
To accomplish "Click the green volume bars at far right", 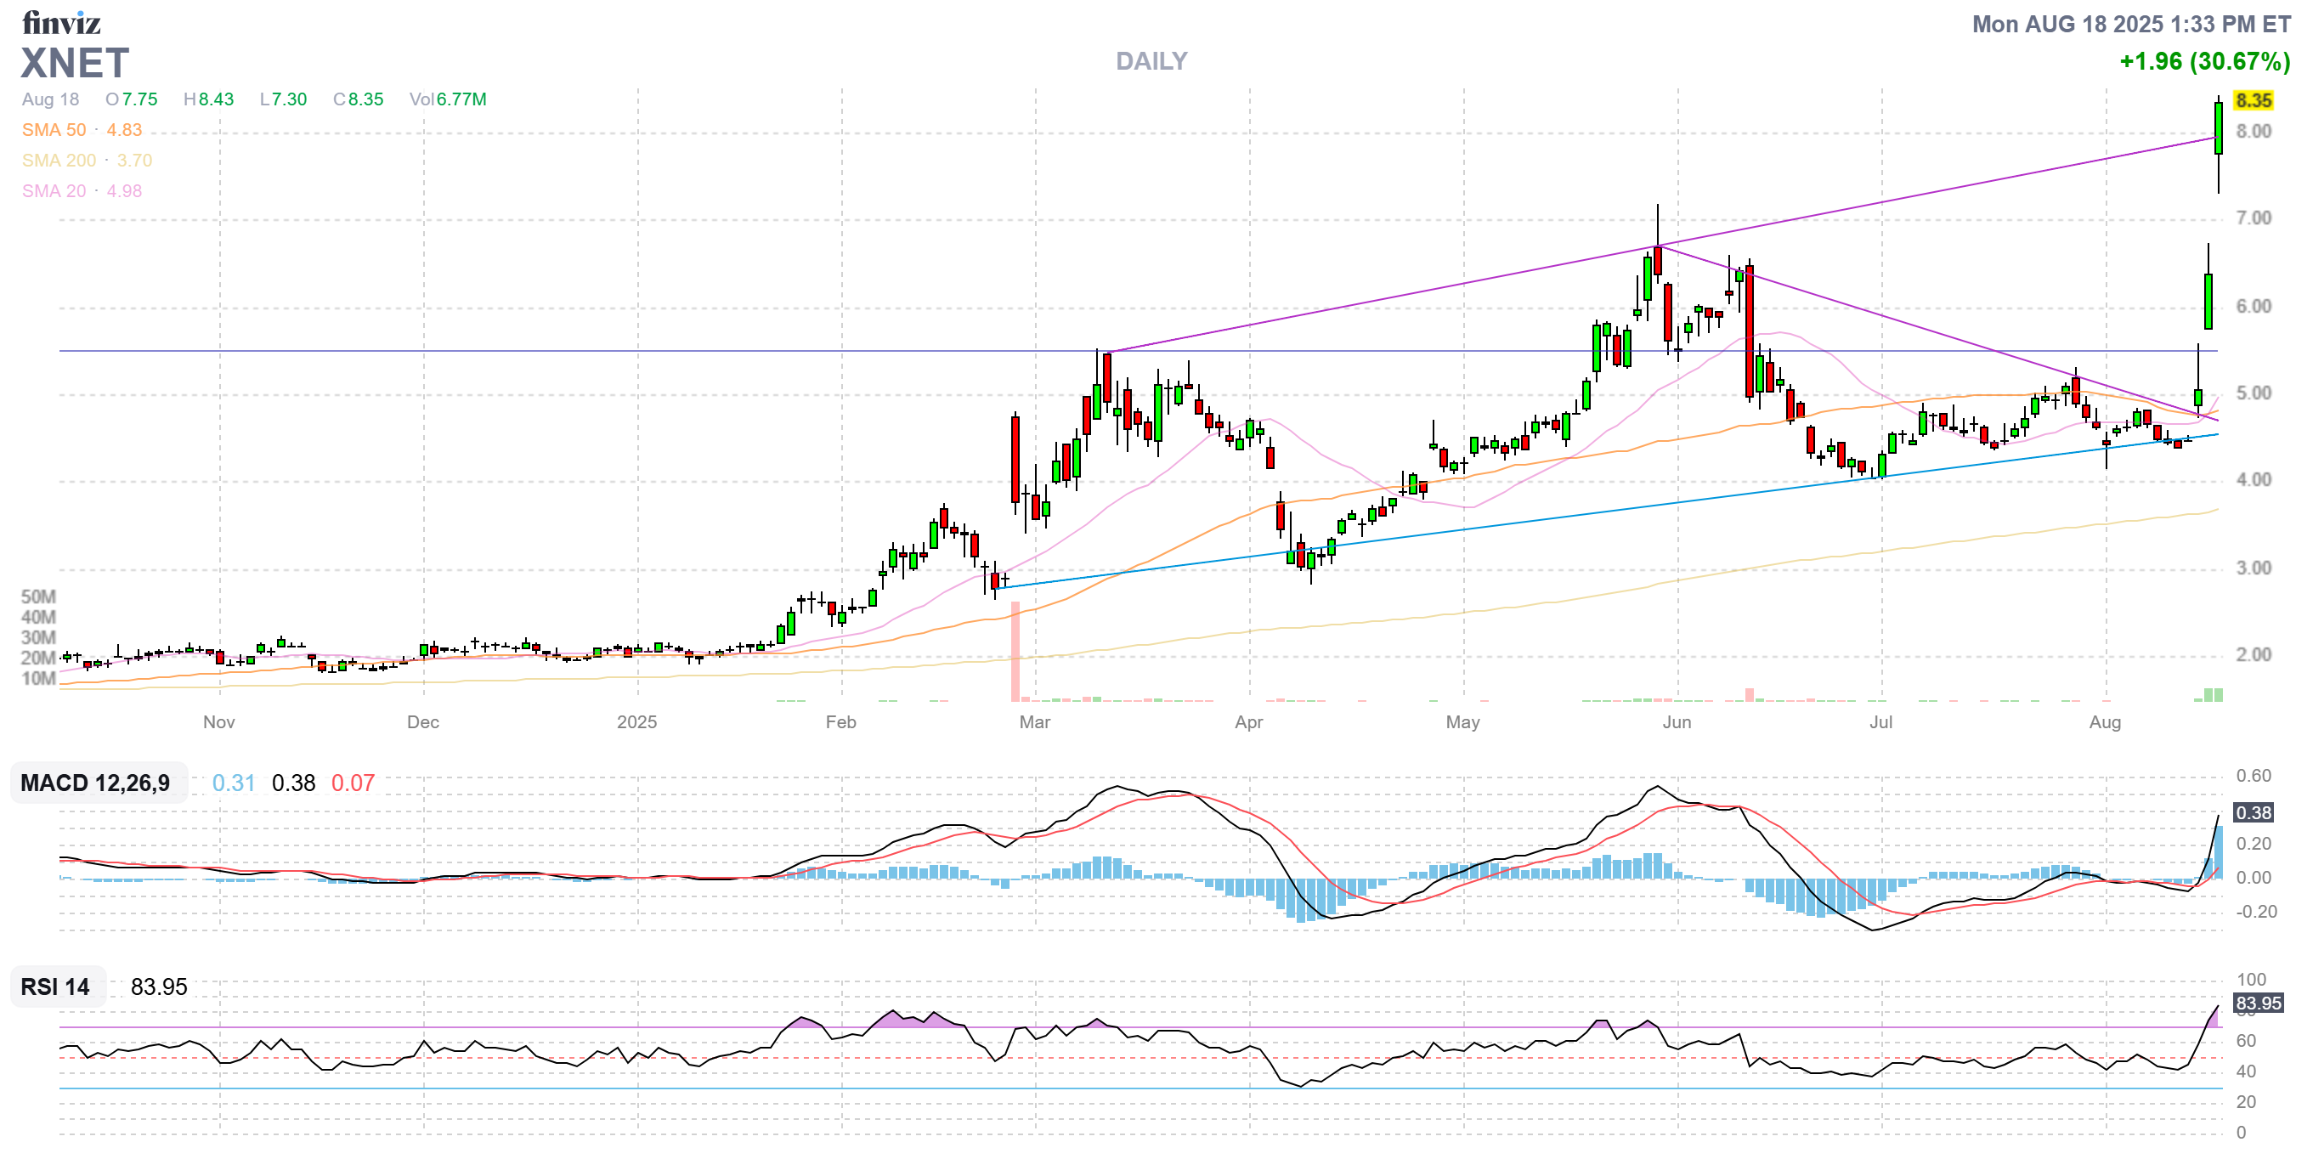I will pos(2214,694).
